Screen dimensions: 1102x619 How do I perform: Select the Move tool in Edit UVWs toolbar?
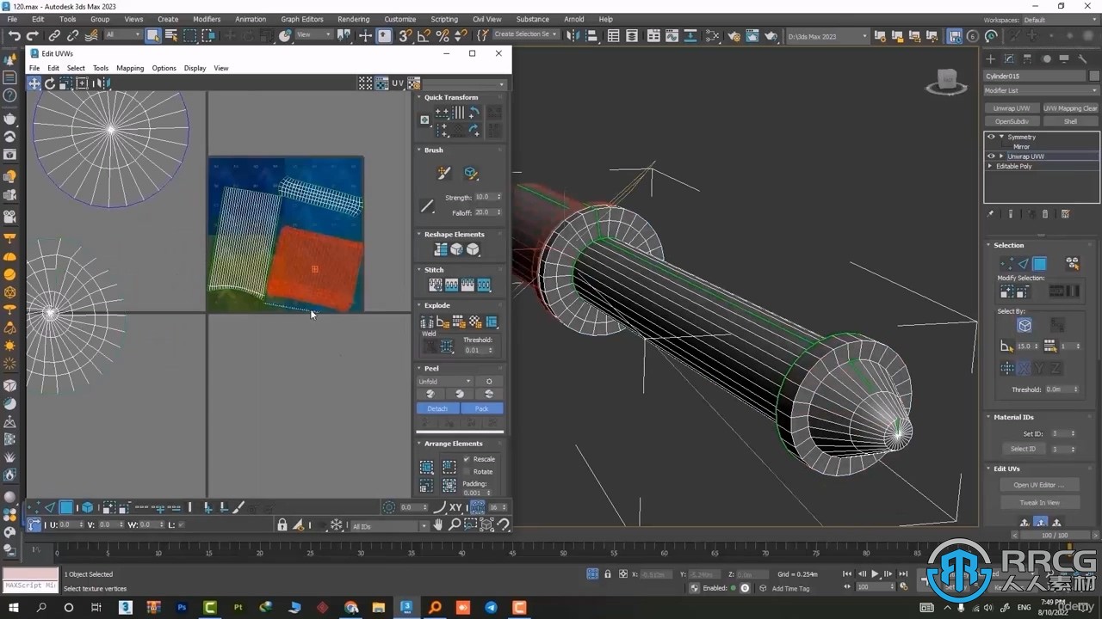[34, 83]
